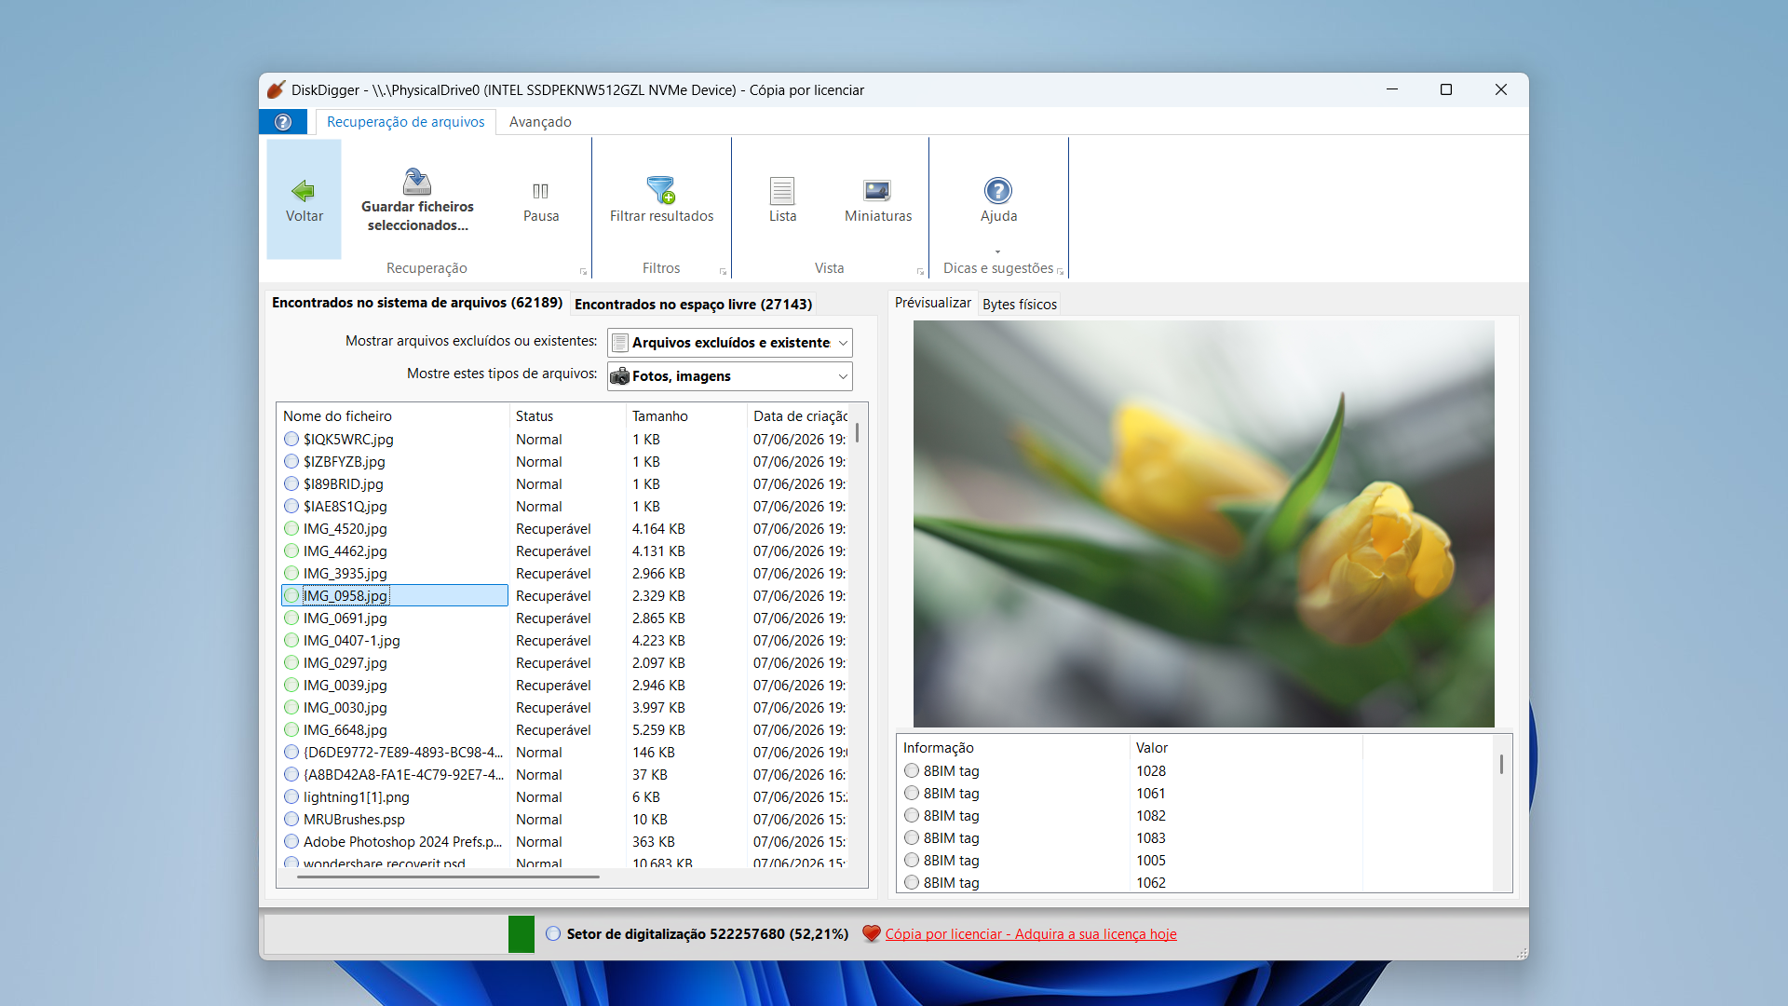1788x1006 pixels.
Task: Sort by Nome do ficheiro column header
Action: tap(393, 416)
